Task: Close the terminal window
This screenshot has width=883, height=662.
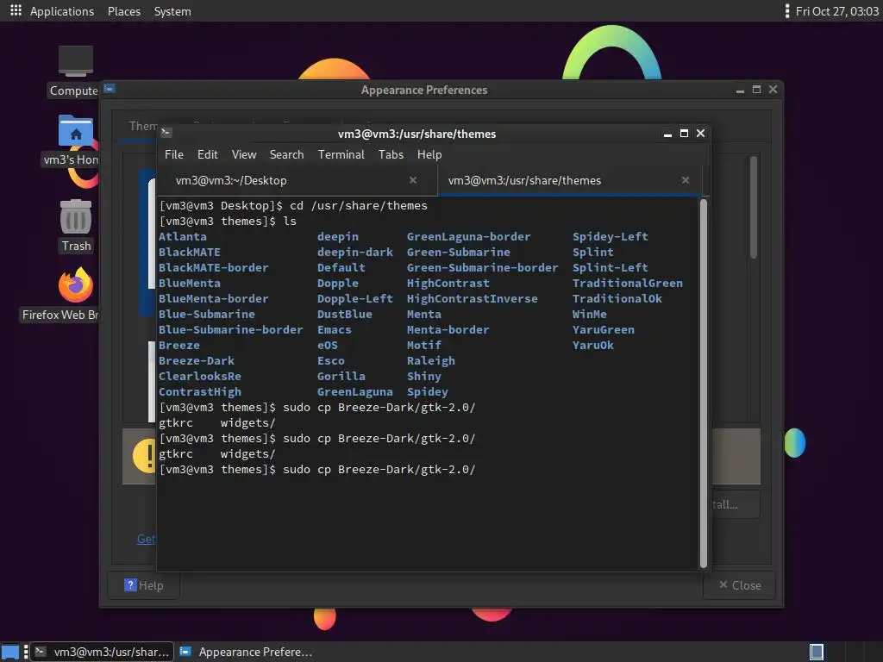Action: click(x=700, y=134)
